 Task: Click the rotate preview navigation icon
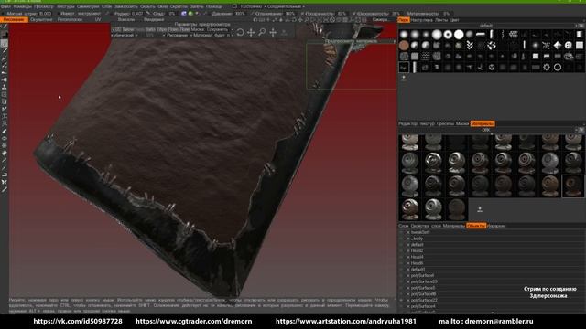tap(240, 33)
